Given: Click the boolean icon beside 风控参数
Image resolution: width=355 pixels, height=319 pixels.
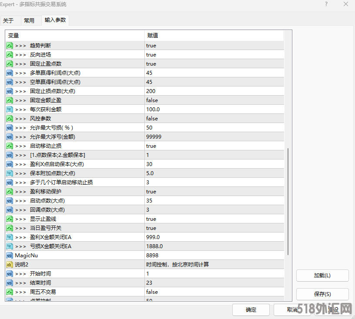Looking at the screenshot, I should click(x=10, y=119).
